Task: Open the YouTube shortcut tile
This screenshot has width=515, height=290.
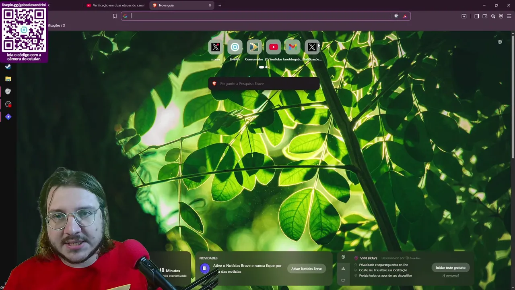Action: [x=273, y=47]
